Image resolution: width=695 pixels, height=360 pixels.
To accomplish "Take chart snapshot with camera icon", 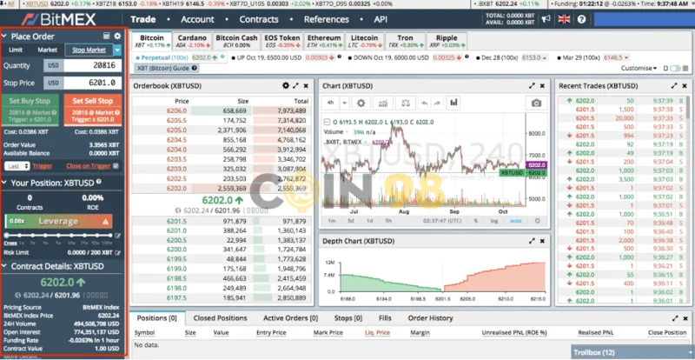I will click(536, 103).
